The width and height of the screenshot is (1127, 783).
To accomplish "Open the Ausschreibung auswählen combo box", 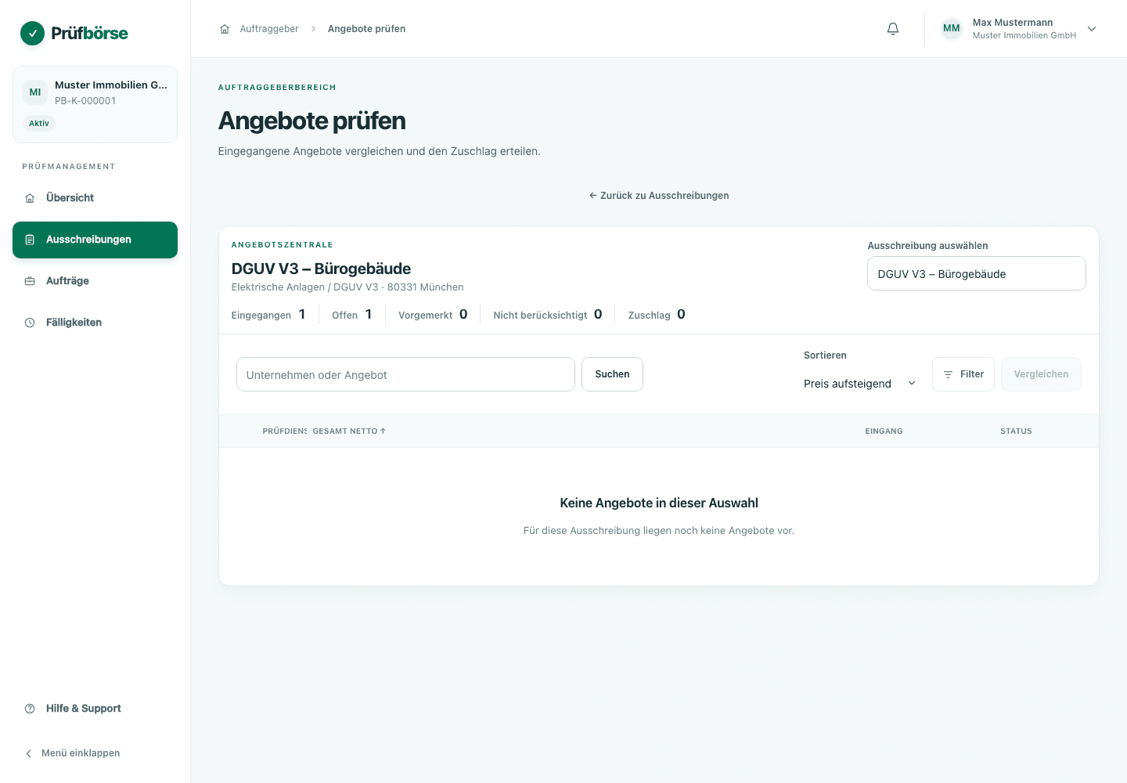I will (x=976, y=274).
